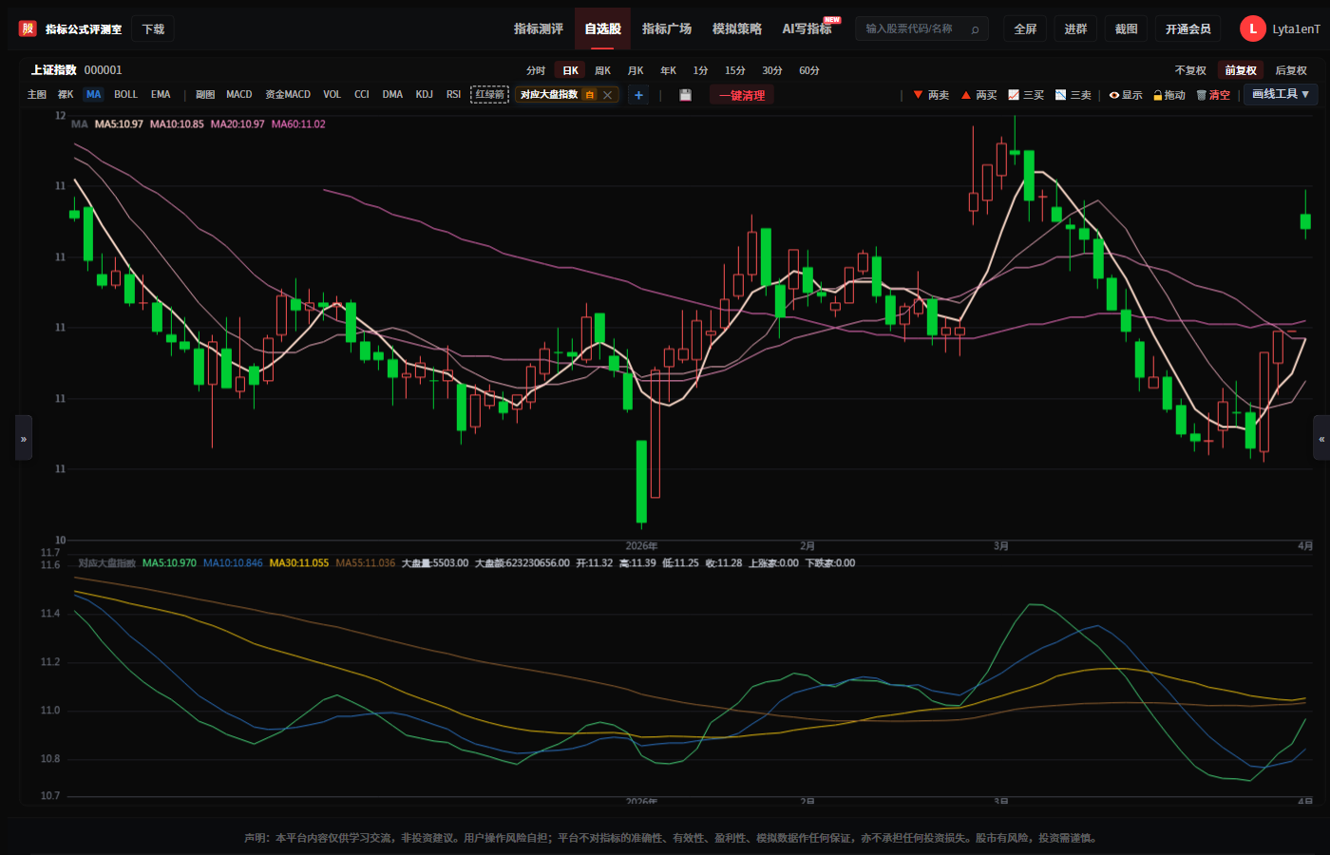Click the save floppy disk icon
The height and width of the screenshot is (855, 1330).
tap(685, 95)
